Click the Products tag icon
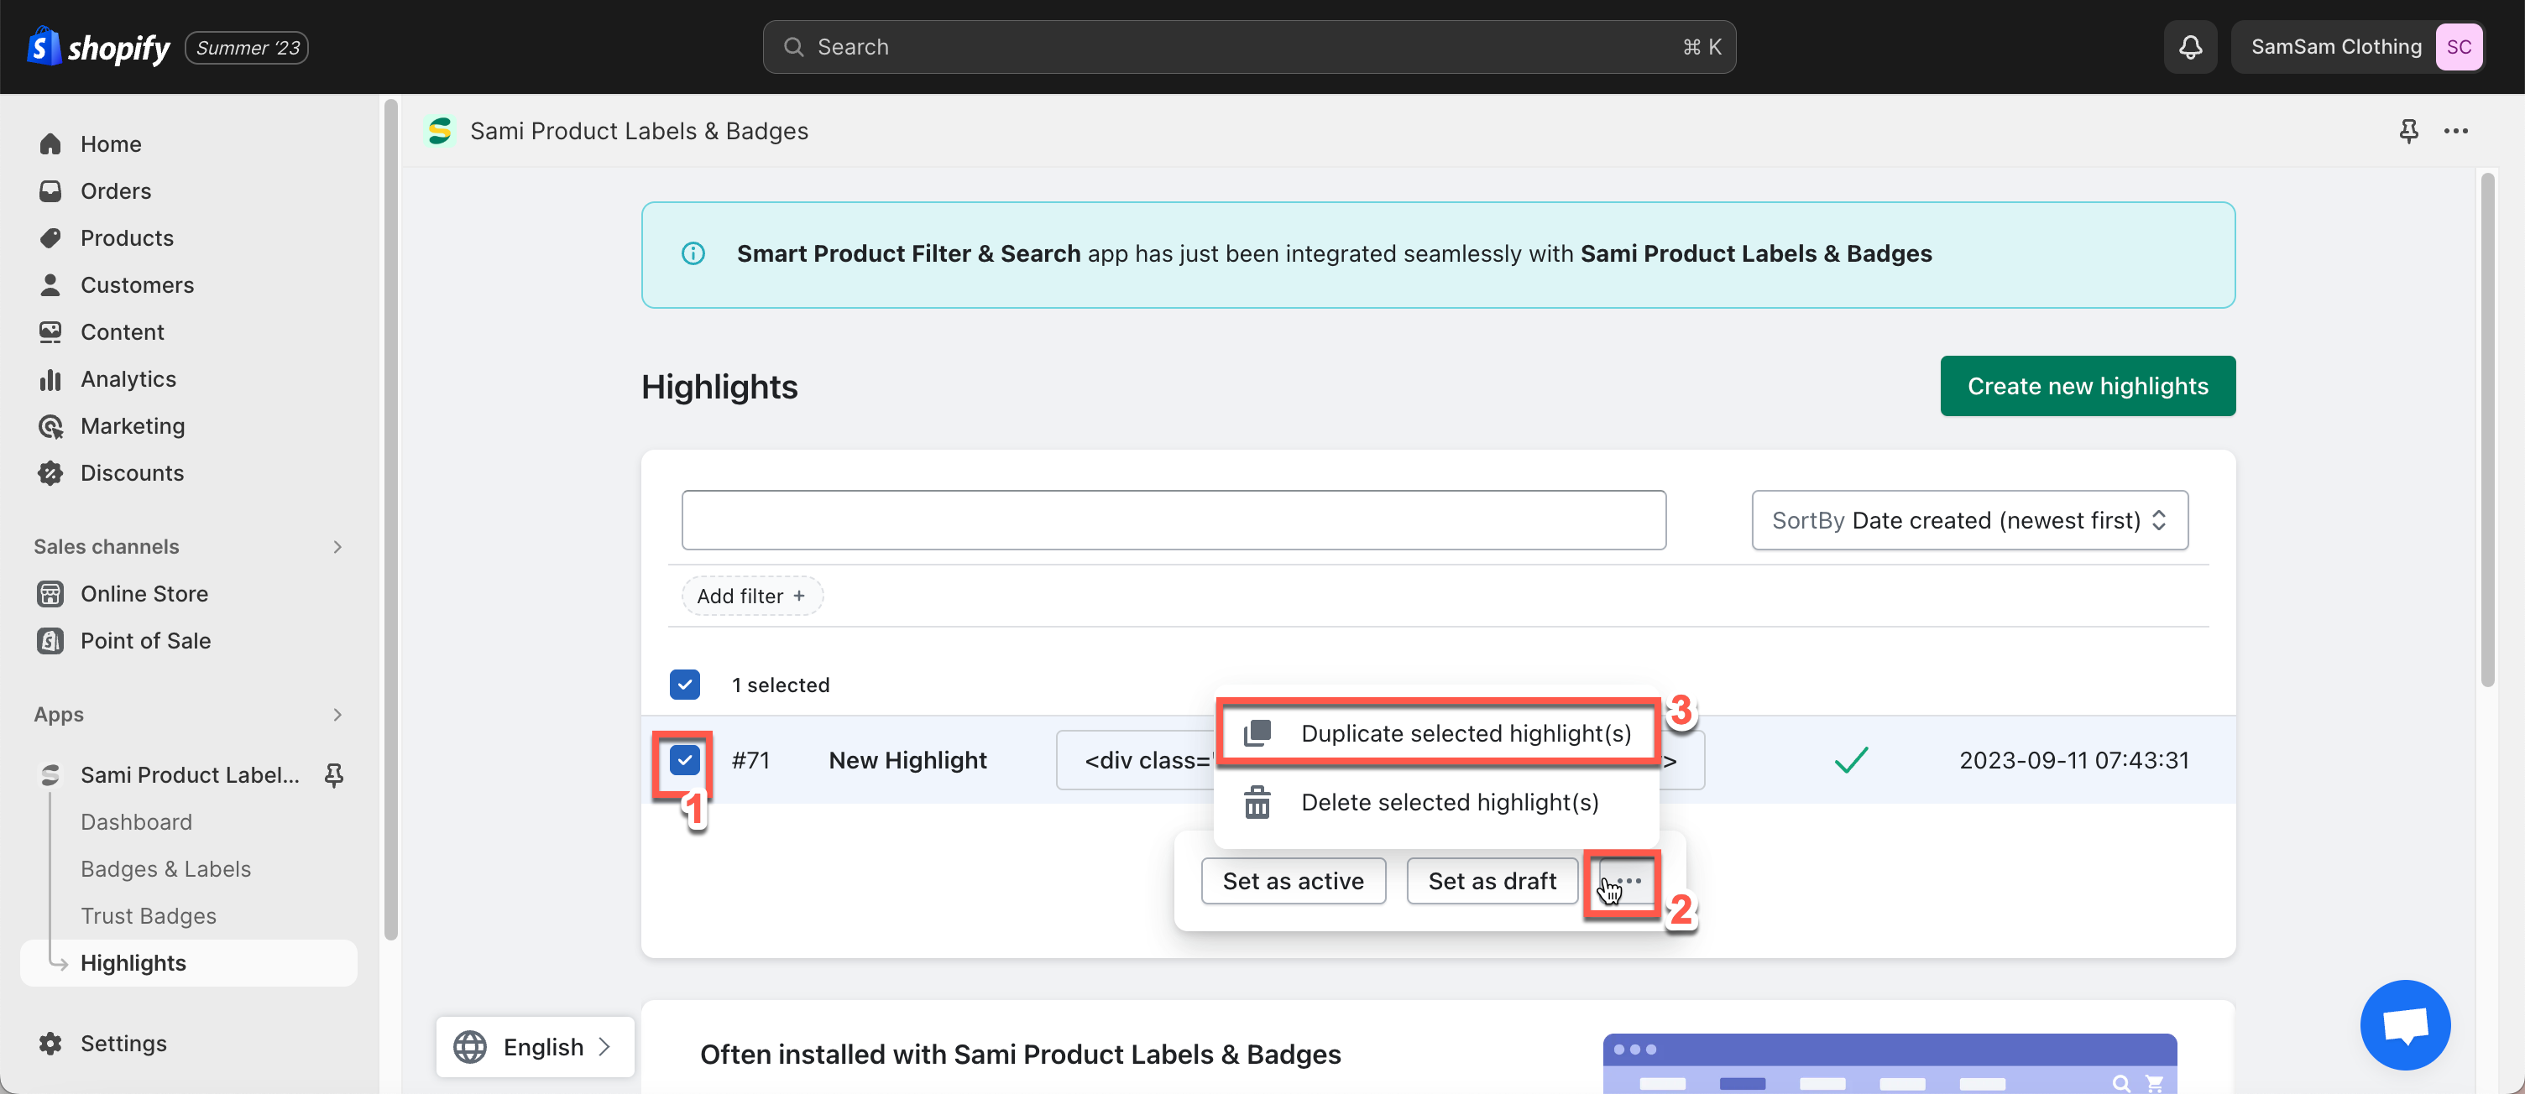Screen dimensions: 2525x1094 pyautogui.click(x=50, y=238)
